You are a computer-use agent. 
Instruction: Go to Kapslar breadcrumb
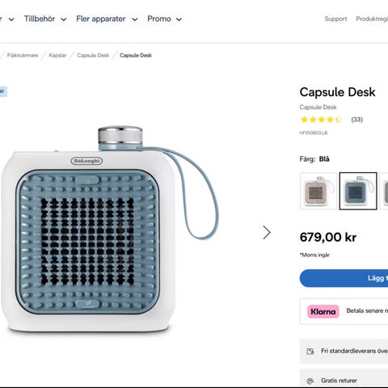57,55
